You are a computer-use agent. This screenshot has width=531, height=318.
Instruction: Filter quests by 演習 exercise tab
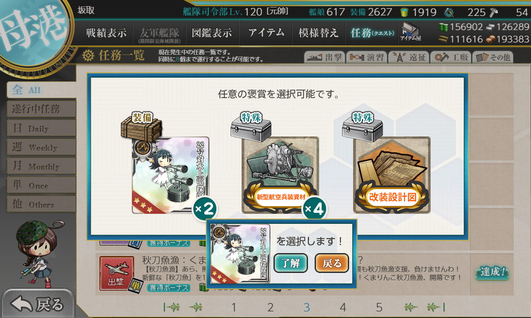click(x=366, y=57)
